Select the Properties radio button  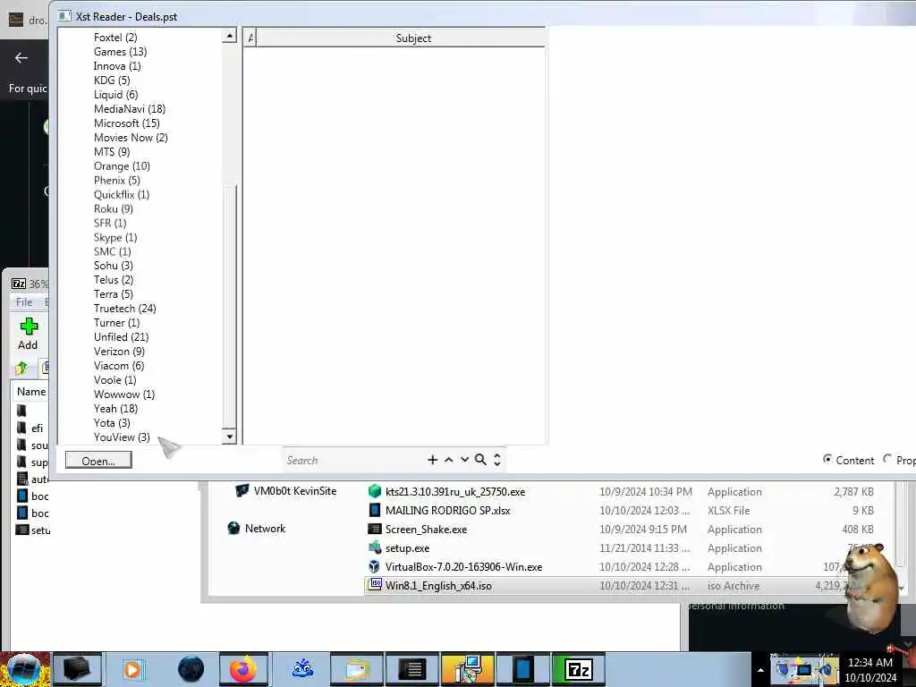click(887, 459)
